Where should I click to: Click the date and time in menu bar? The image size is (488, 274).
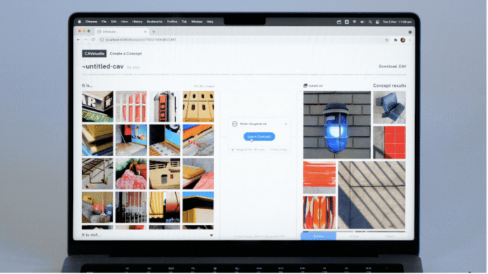click(397, 22)
